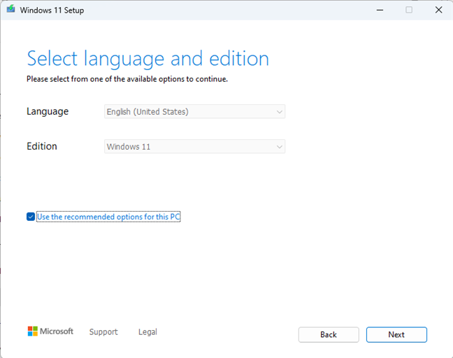Viewport: 453px width, 358px height.
Task: Click the Microsoft four-square logo
Action: 32,331
